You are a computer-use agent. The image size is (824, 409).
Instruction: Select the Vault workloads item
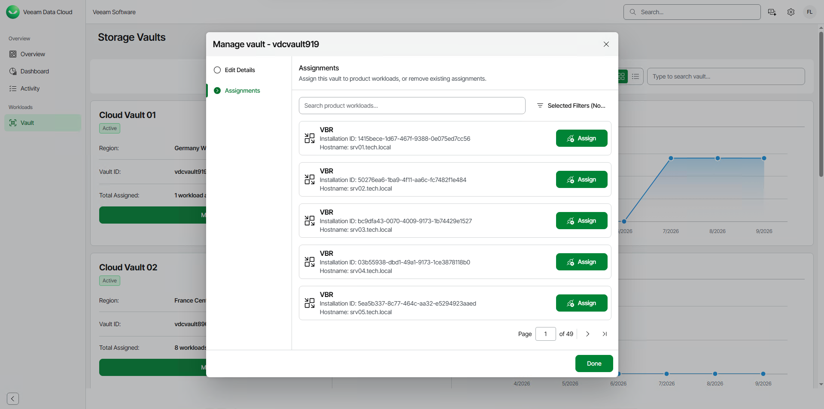pyautogui.click(x=43, y=123)
